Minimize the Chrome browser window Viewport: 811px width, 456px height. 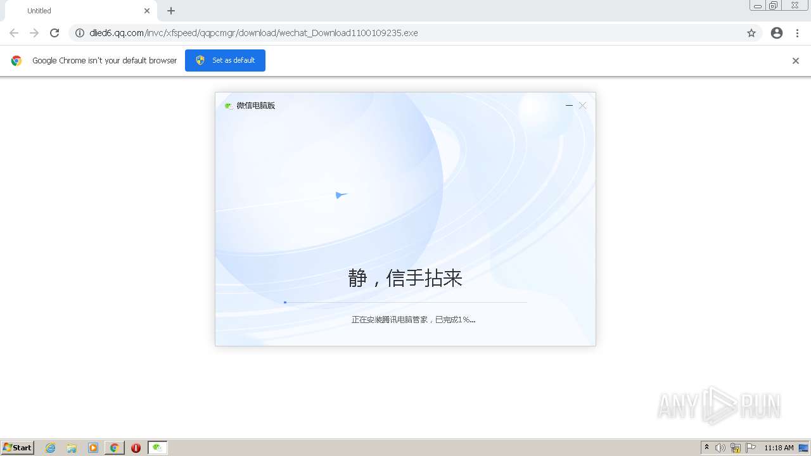point(758,6)
